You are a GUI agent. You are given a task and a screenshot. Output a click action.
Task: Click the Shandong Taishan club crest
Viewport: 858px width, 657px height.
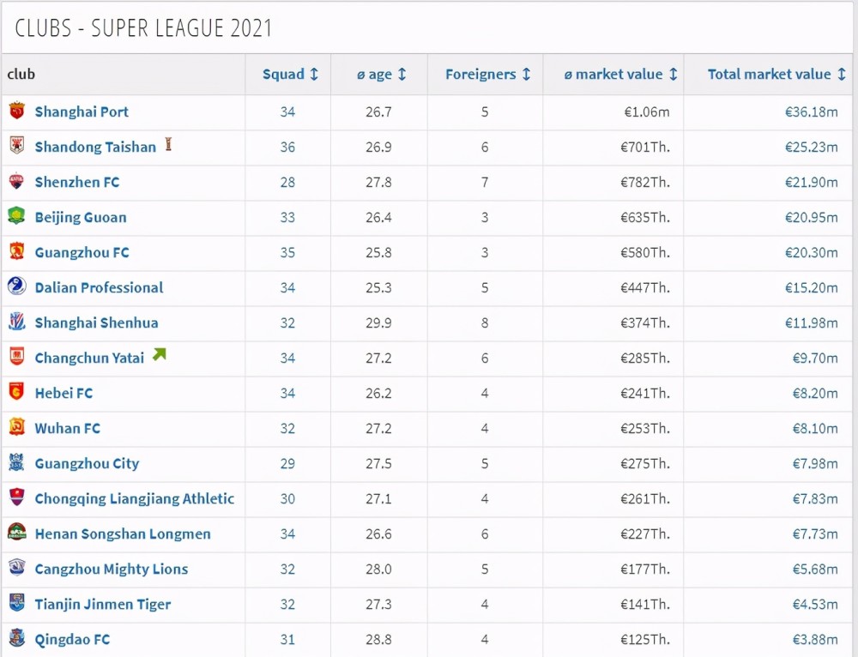pos(17,146)
